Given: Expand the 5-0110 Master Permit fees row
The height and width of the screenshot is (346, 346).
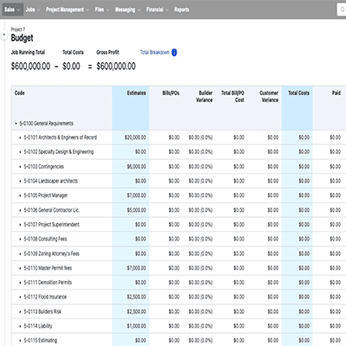Looking at the screenshot, I should (x=20, y=268).
